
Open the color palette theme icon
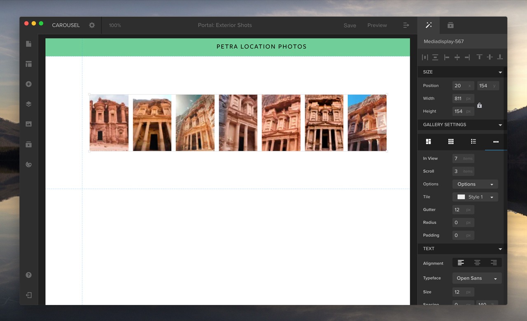tap(28, 165)
